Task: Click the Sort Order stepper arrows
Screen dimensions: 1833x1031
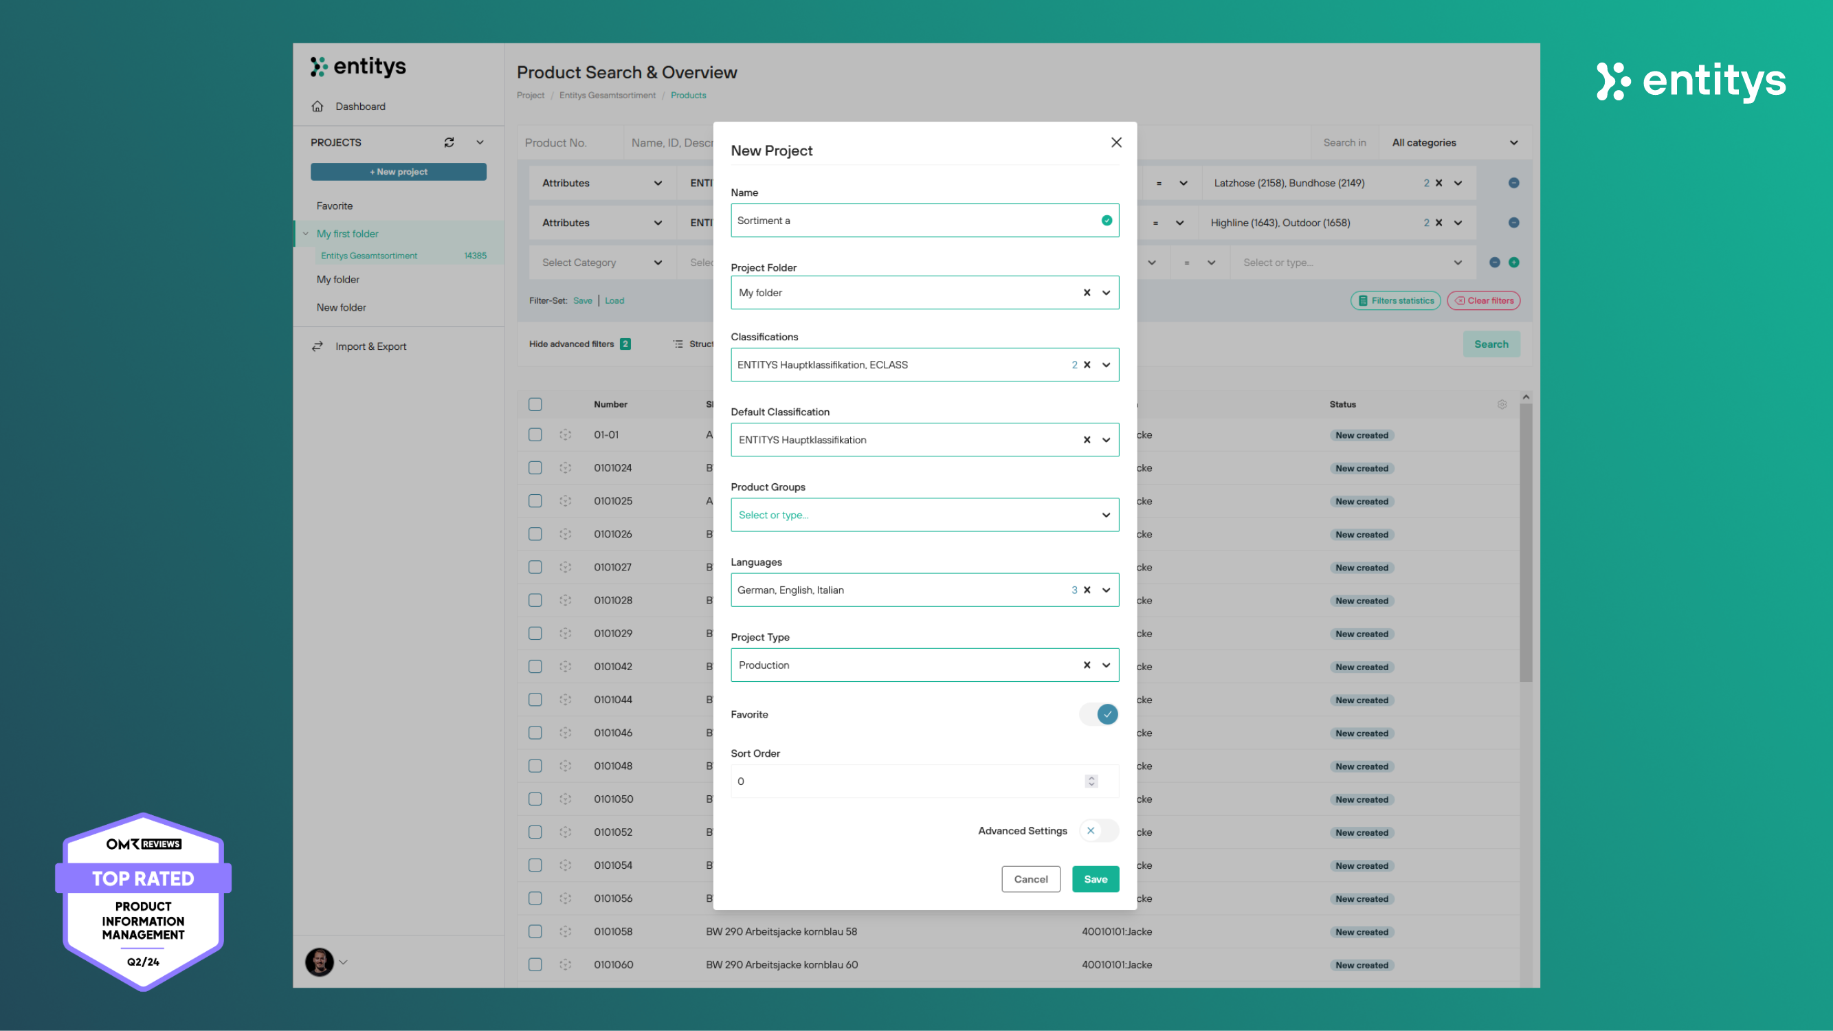Action: pos(1091,781)
